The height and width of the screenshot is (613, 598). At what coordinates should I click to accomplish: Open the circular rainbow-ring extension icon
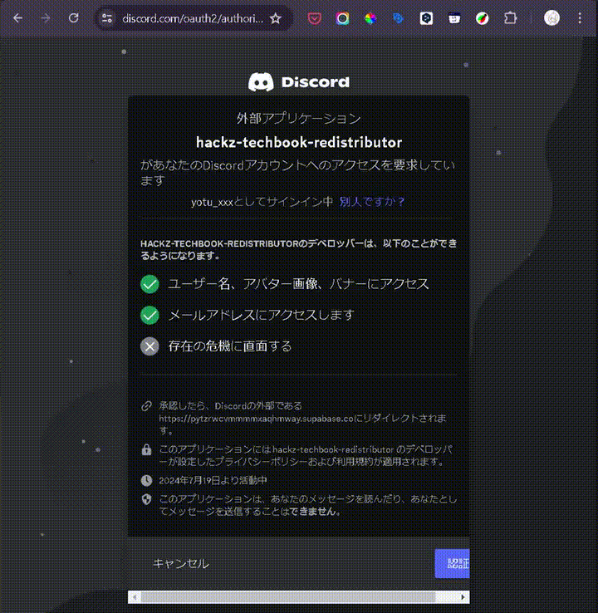point(342,18)
